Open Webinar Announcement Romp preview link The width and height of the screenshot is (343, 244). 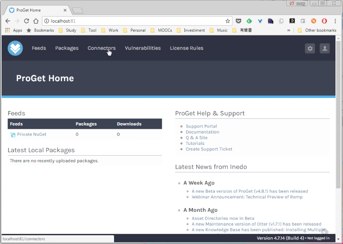247,197
